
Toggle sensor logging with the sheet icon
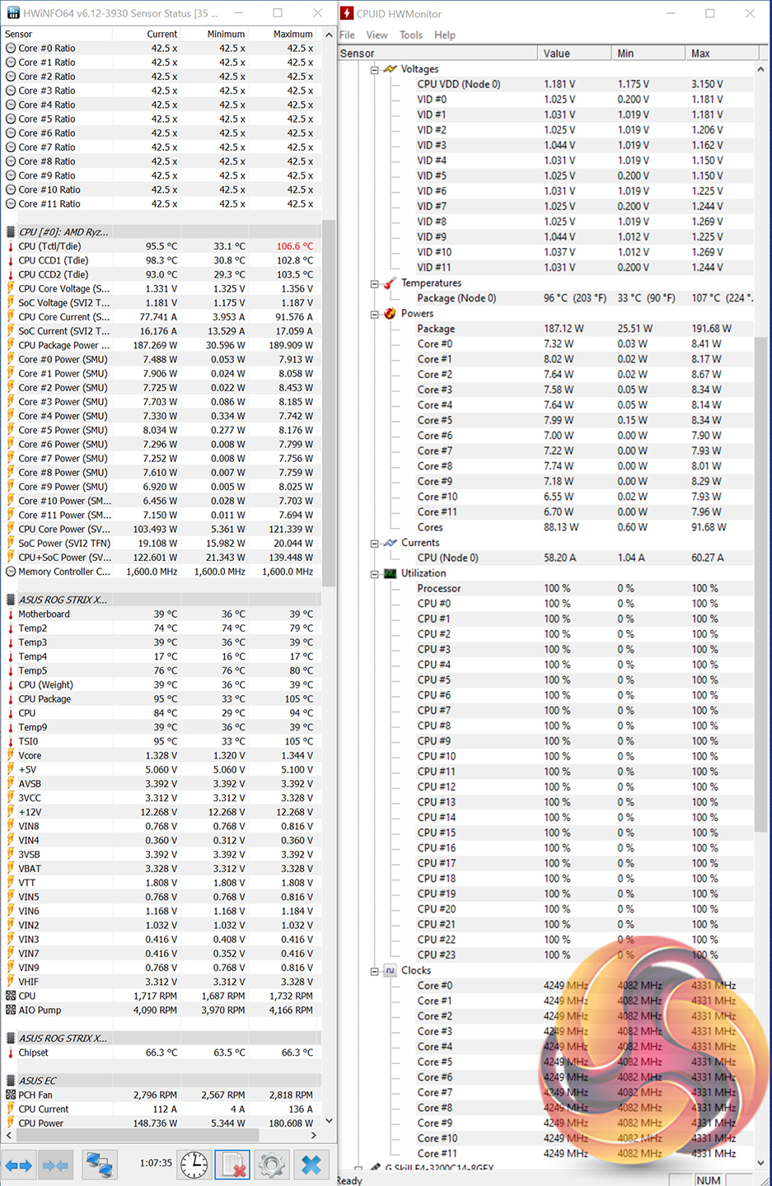coord(232,1165)
